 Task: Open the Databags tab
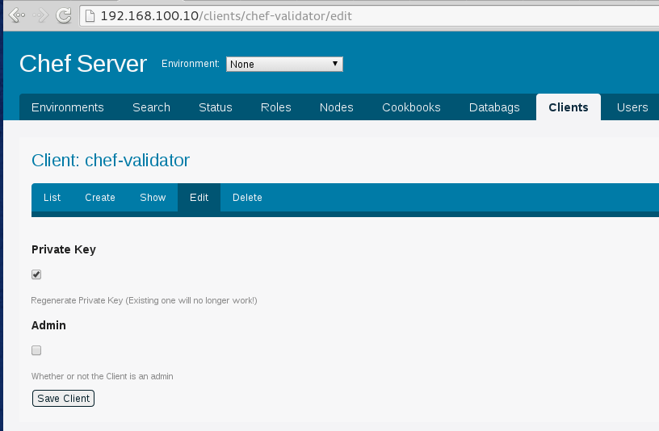tap(494, 107)
